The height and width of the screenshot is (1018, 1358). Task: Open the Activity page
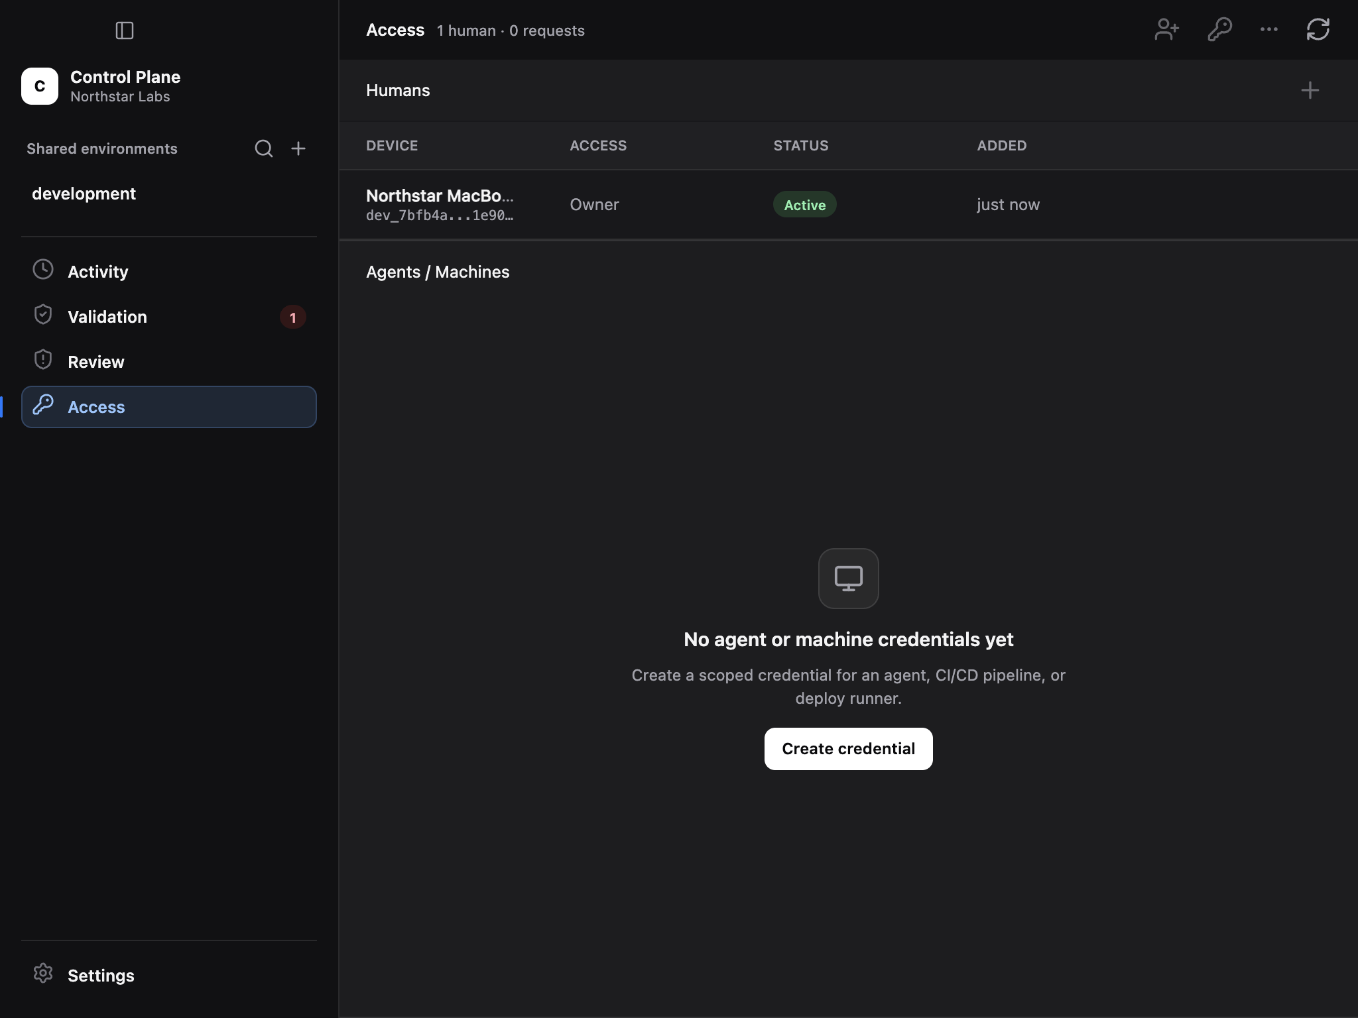(x=169, y=272)
